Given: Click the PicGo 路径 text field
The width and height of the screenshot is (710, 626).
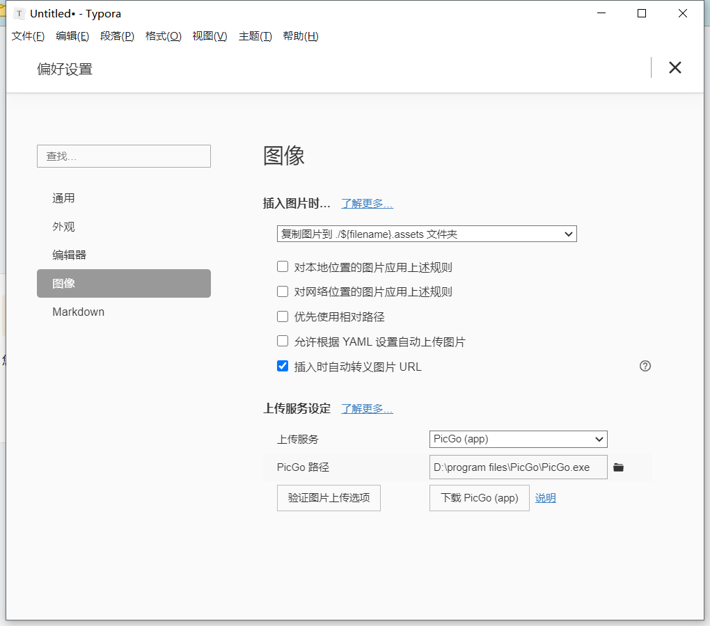Looking at the screenshot, I should click(518, 467).
